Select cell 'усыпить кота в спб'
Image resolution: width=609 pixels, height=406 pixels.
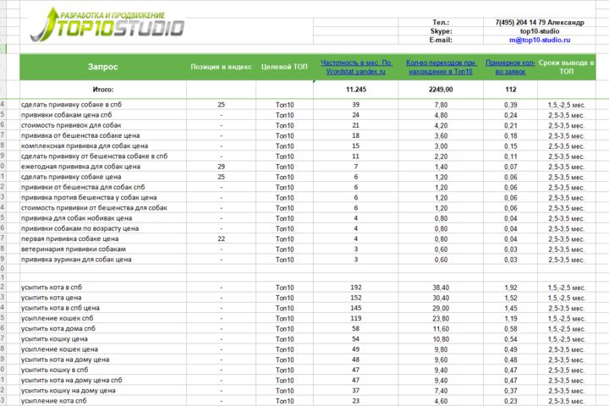103,287
